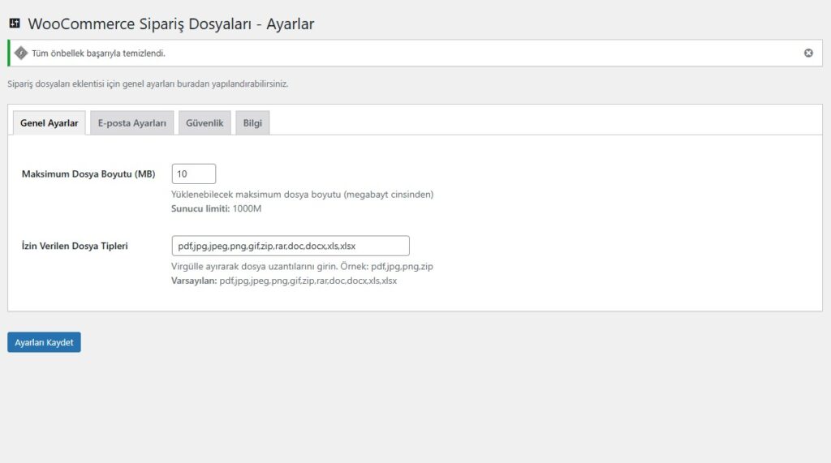831x463 pixels.
Task: Open the E-posta Ayarları tab
Action: (132, 123)
